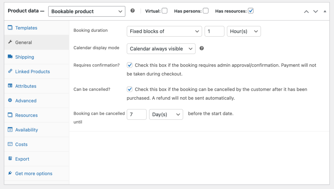Click help icon next to Calendar display mode
Screen dimensions: 334x189
pos(202,49)
